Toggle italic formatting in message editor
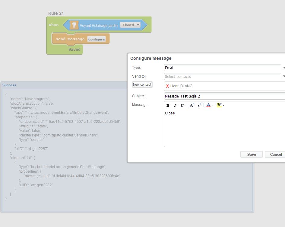The height and width of the screenshot is (227, 285). pyautogui.click(x=175, y=105)
